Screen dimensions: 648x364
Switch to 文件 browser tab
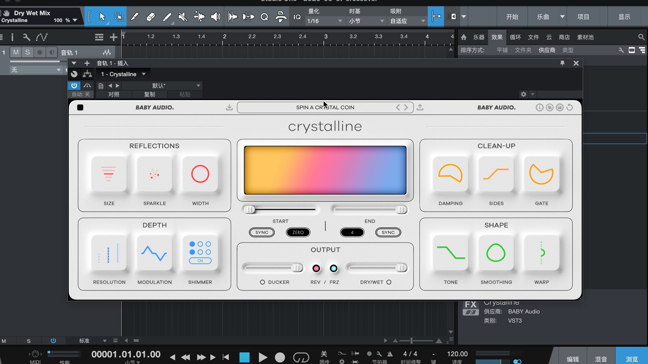(533, 37)
